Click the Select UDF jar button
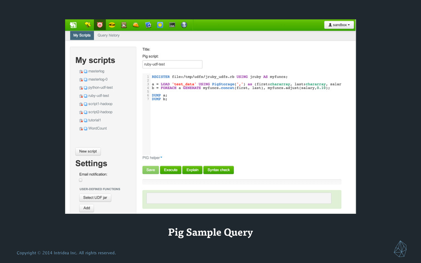Image resolution: width=421 pixels, height=263 pixels. pos(95,198)
